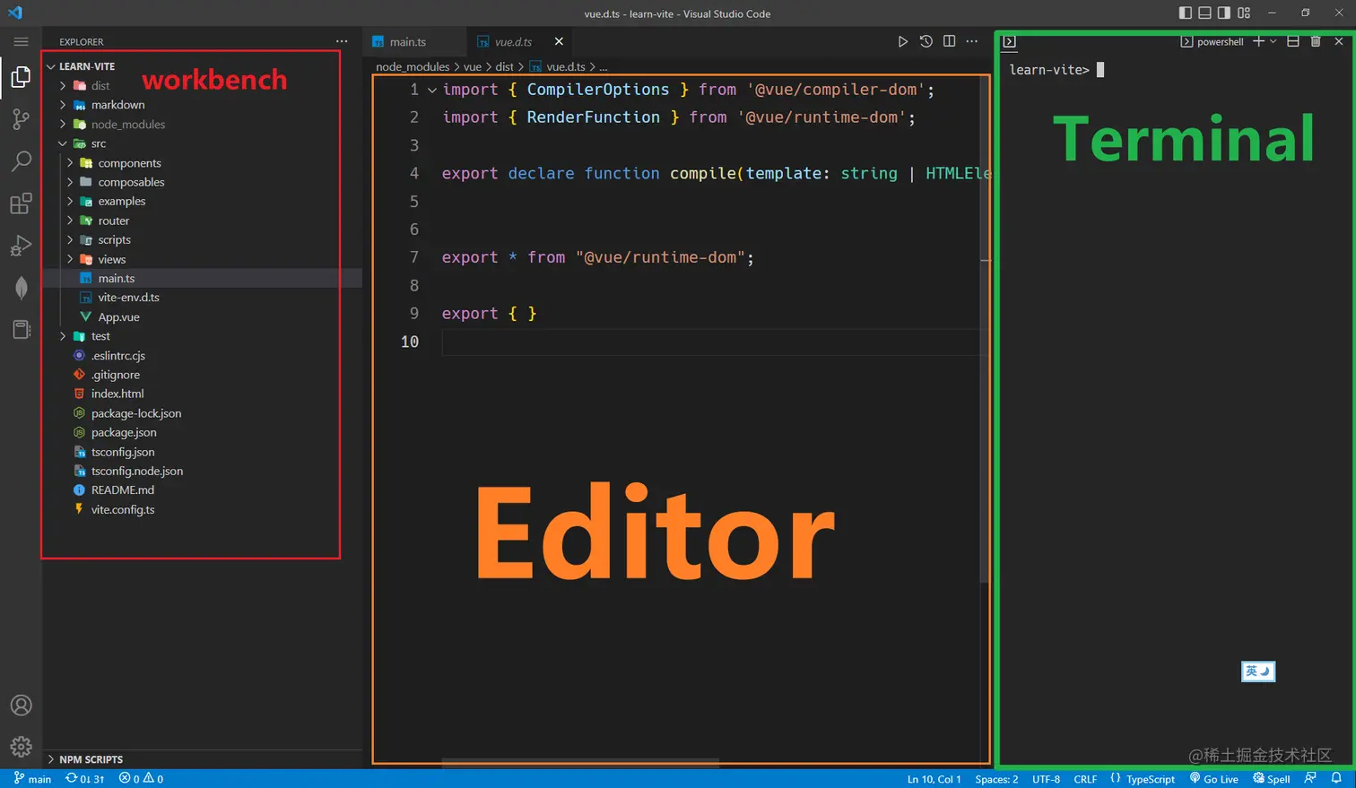
Task: Open package.json in the explorer
Action: pos(124,433)
